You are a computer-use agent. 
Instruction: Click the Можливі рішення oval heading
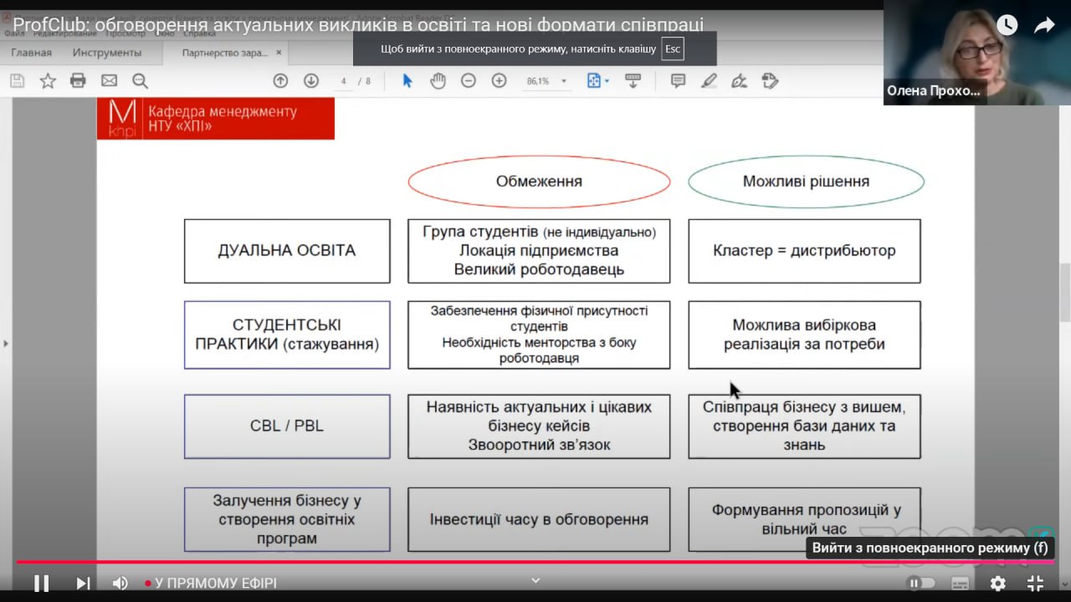click(x=806, y=181)
